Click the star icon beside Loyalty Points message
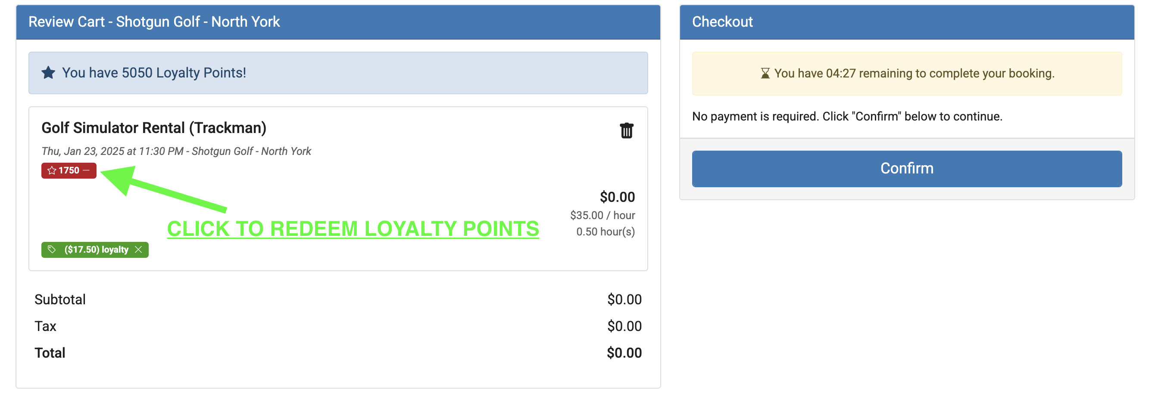This screenshot has height=402, width=1155. [x=48, y=73]
